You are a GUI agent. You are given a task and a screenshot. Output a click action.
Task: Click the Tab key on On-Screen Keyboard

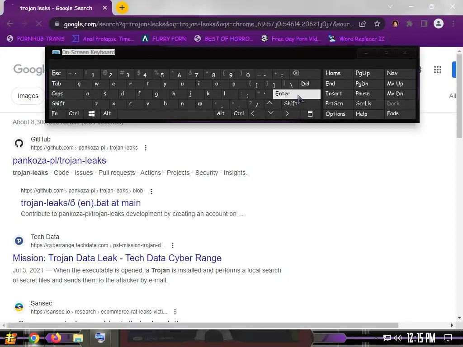[x=61, y=84]
